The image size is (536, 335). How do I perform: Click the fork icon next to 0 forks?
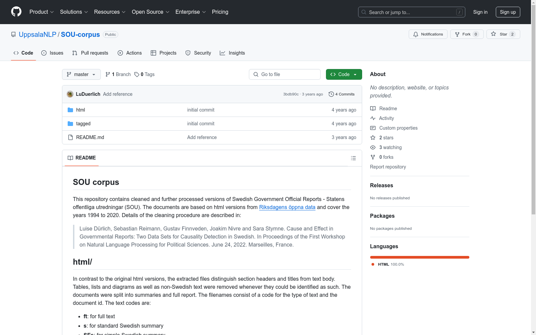[x=373, y=157]
